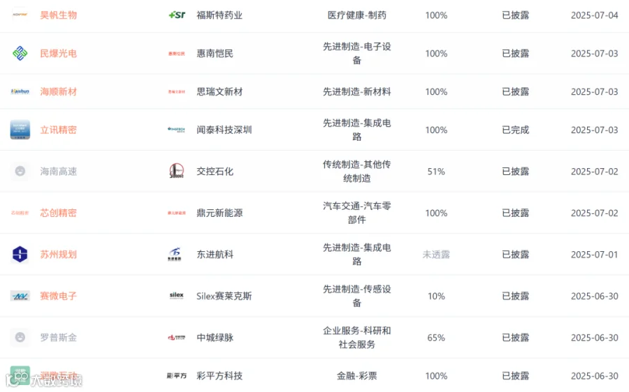This screenshot has height=392, width=629.
Task: Click the 中城绿脉 target name
Action: click(x=215, y=338)
